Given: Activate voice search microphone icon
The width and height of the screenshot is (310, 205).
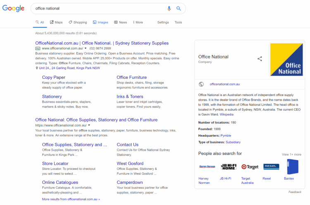Looking at the screenshot, I should tap(169, 8).
